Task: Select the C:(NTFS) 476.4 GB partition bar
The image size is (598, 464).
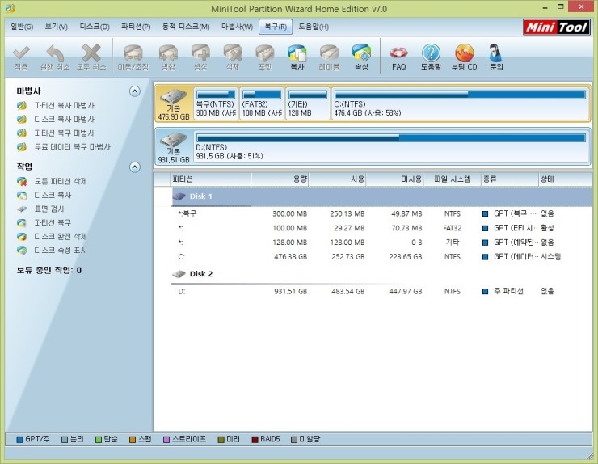Action: [460, 103]
